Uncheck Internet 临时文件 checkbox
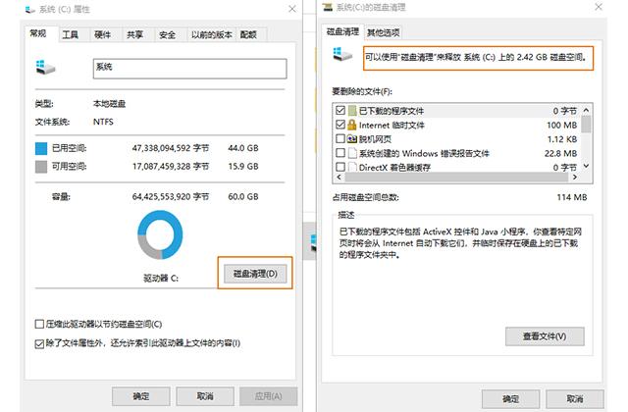Screen dimensions: 628x412 click(x=340, y=125)
